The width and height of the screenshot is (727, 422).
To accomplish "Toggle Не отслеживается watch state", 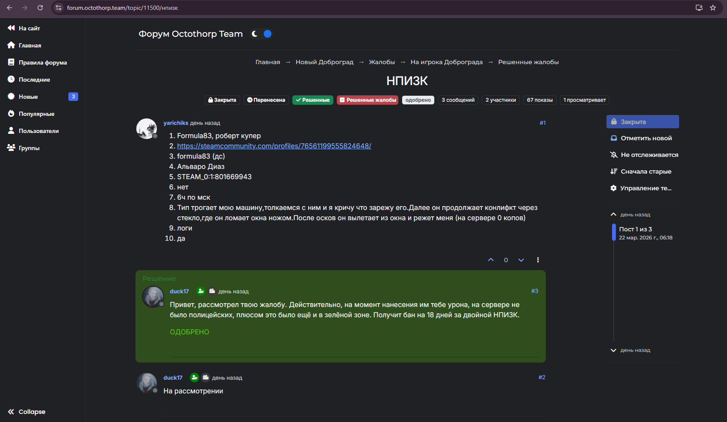I will (x=644, y=155).
